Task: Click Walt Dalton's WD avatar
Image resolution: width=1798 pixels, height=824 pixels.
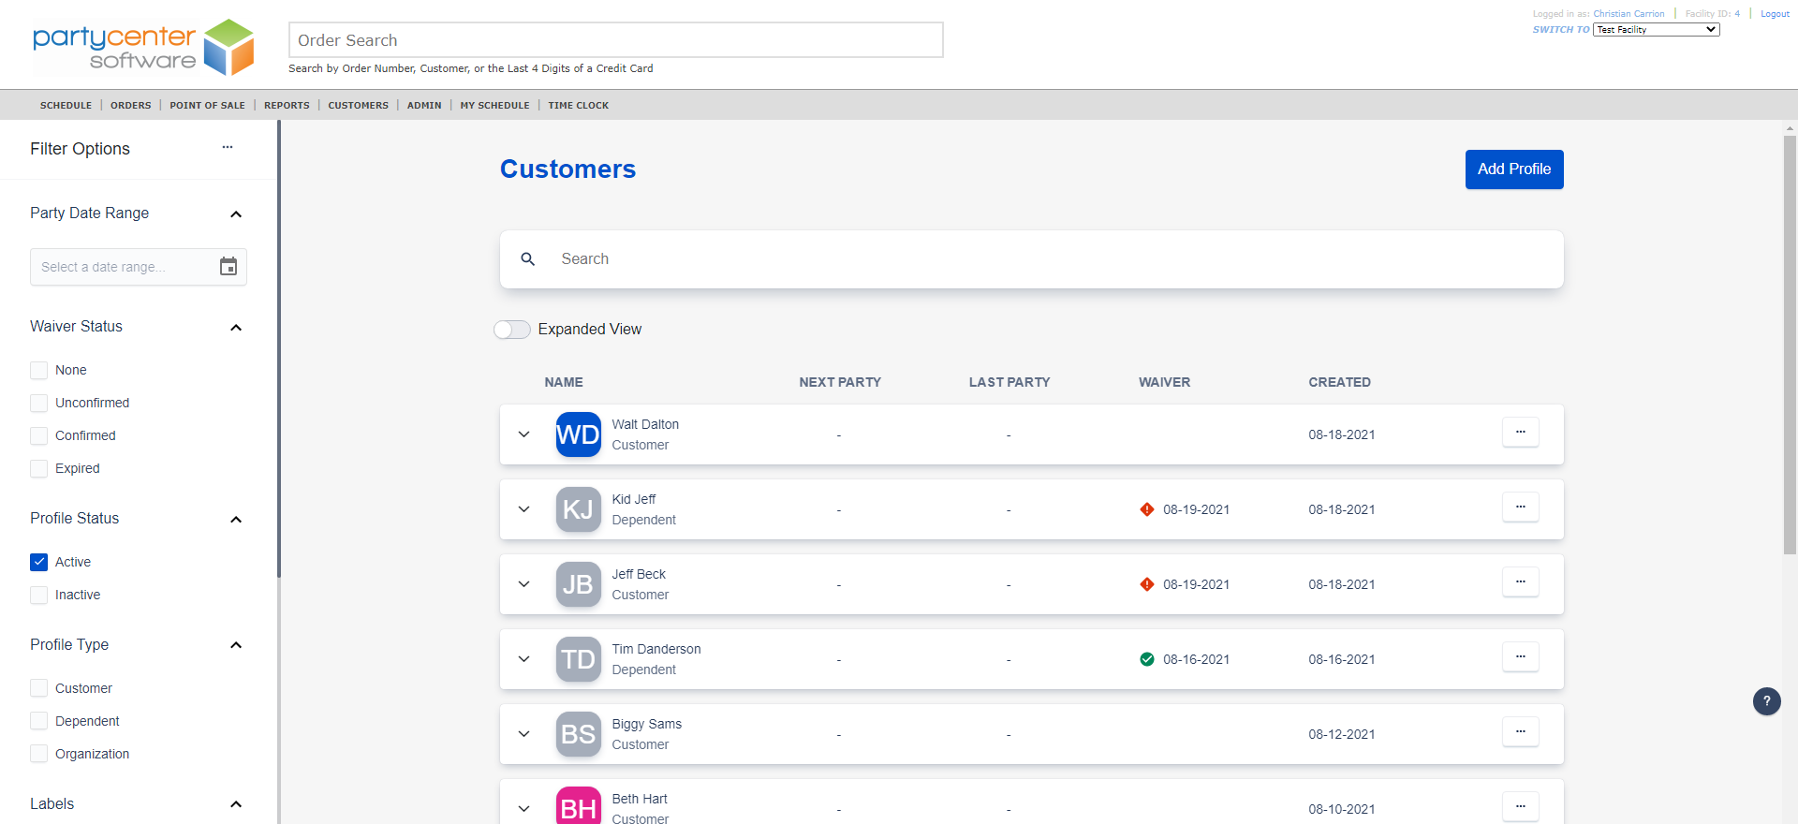Action: [579, 434]
